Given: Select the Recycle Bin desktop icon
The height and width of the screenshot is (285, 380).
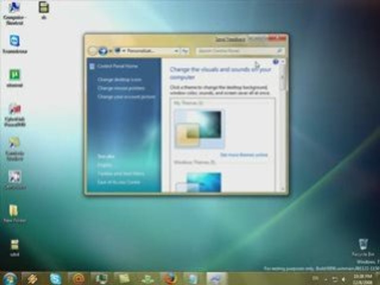Looking at the screenshot, I should (363, 248).
